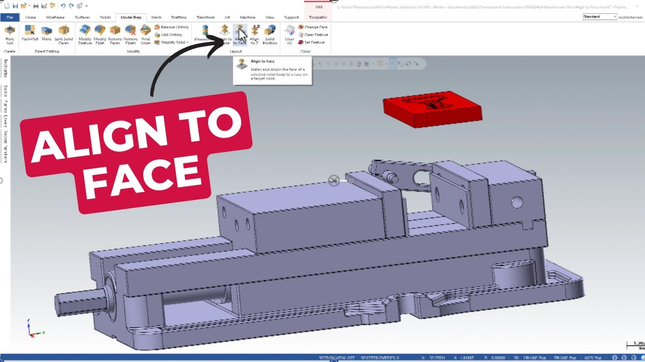Open the Split Solid Faces tool
This screenshot has height=362, width=645.
point(63,35)
